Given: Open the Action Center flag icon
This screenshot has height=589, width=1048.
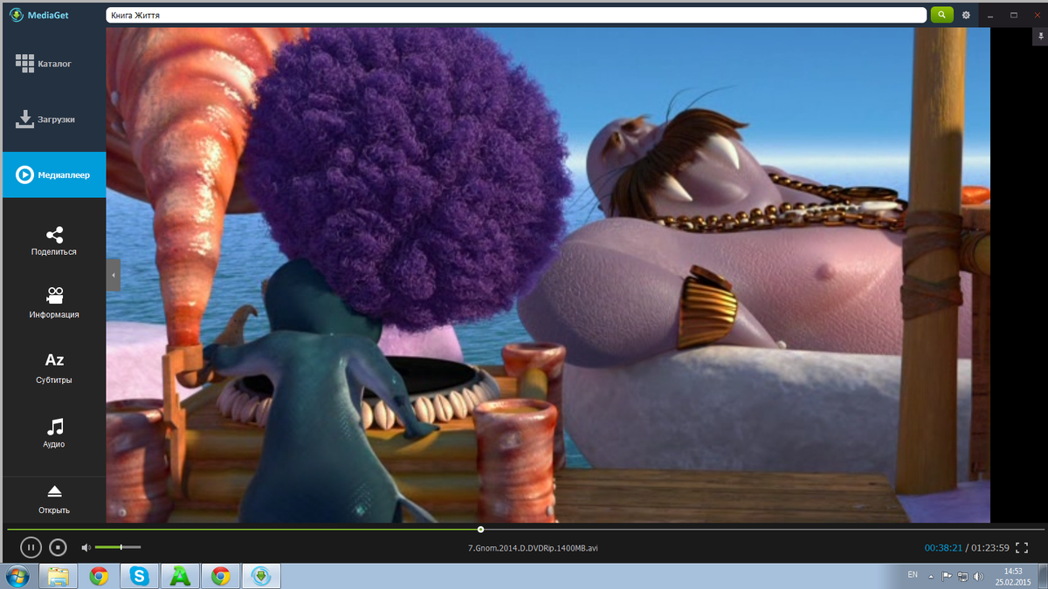Looking at the screenshot, I should (946, 576).
